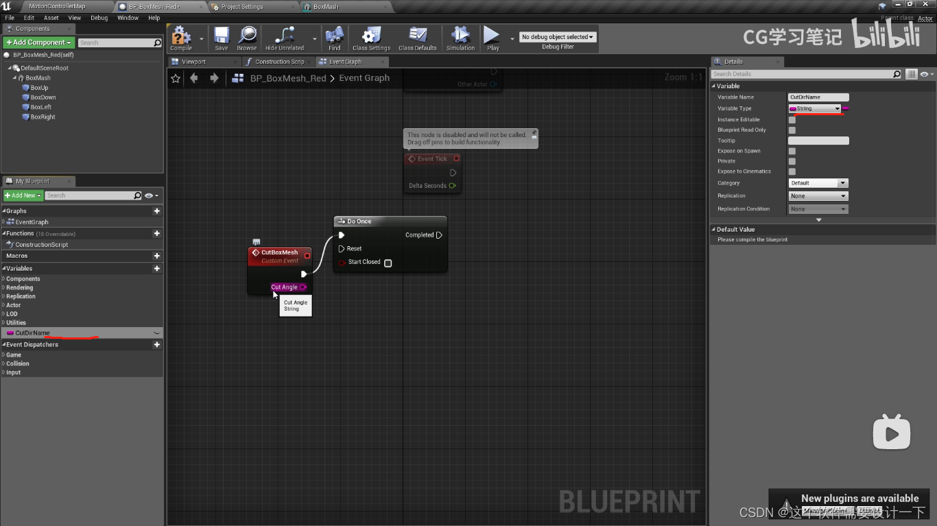
Task: Click BP_BoxMesh_Red breadcrumb link
Action: [x=288, y=78]
